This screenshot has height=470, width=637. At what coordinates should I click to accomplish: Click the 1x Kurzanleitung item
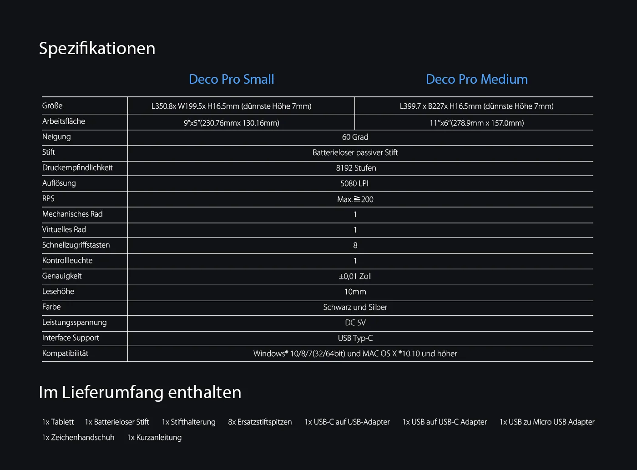(154, 437)
